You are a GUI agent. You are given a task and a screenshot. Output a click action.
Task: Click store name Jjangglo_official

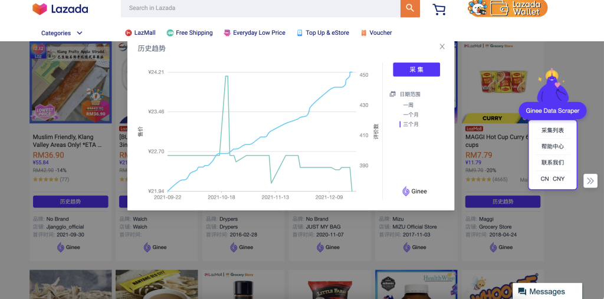tap(65, 227)
